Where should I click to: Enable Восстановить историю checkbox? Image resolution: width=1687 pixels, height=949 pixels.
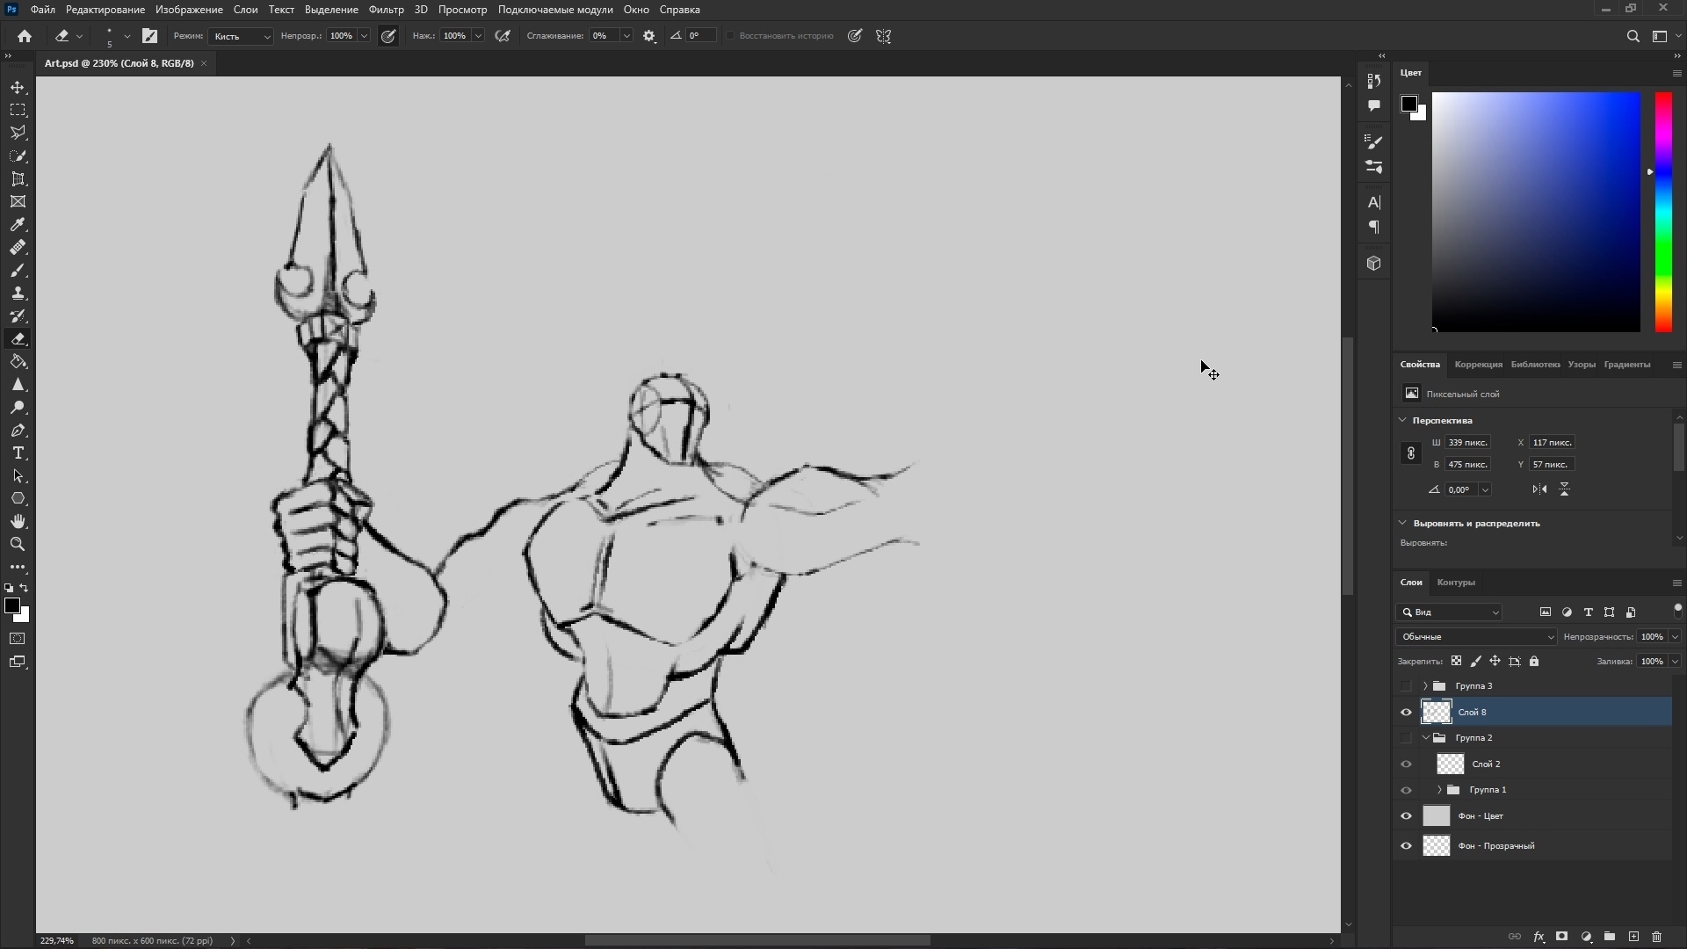(x=730, y=36)
